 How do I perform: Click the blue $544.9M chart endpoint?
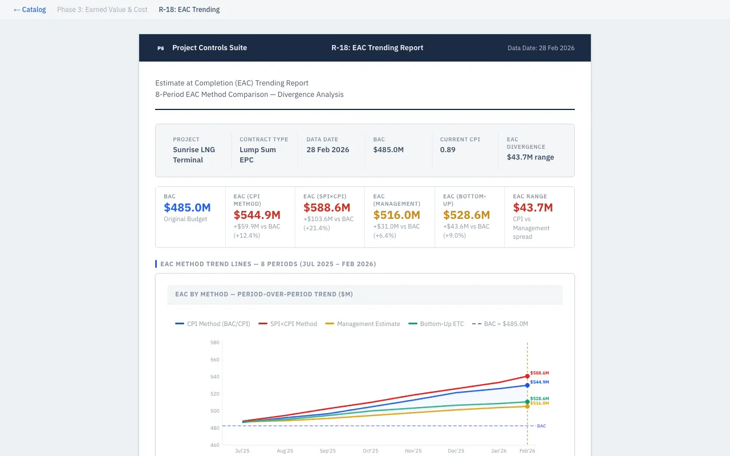pyautogui.click(x=527, y=385)
